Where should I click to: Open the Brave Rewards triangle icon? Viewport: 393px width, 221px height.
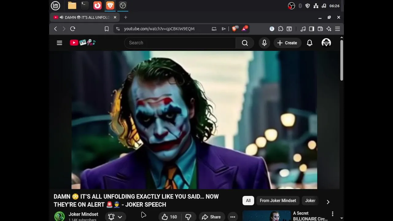(x=245, y=29)
